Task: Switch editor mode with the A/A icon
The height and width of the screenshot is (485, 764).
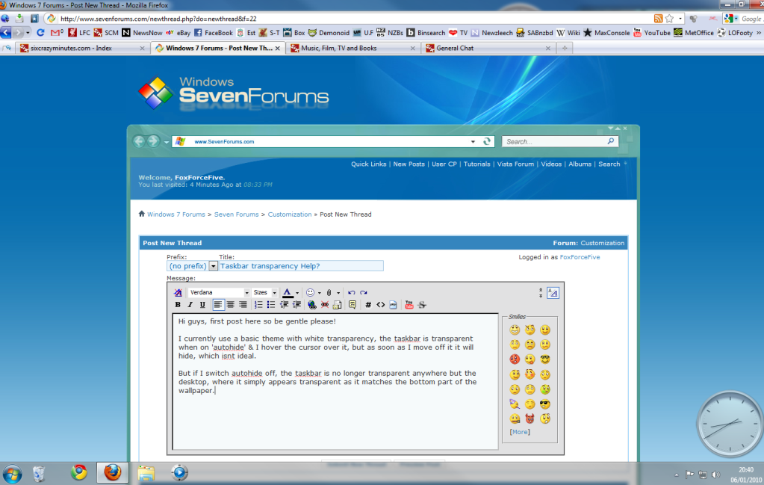Action: tap(553, 292)
